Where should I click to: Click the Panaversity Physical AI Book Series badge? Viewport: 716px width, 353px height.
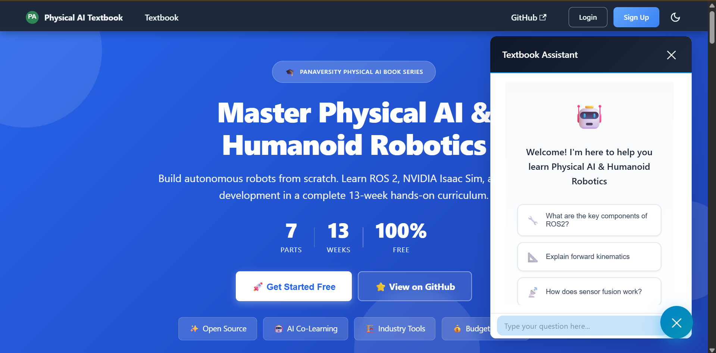click(x=354, y=72)
